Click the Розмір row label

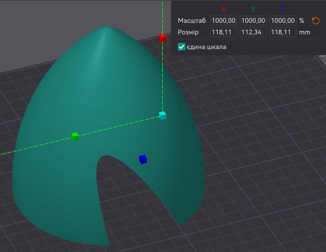pos(188,32)
